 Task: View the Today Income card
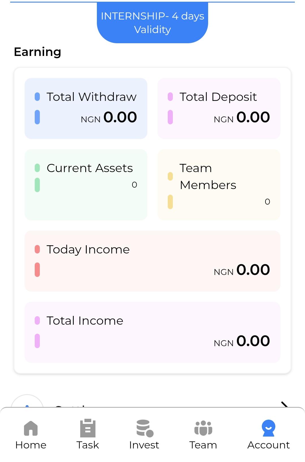pos(152,261)
